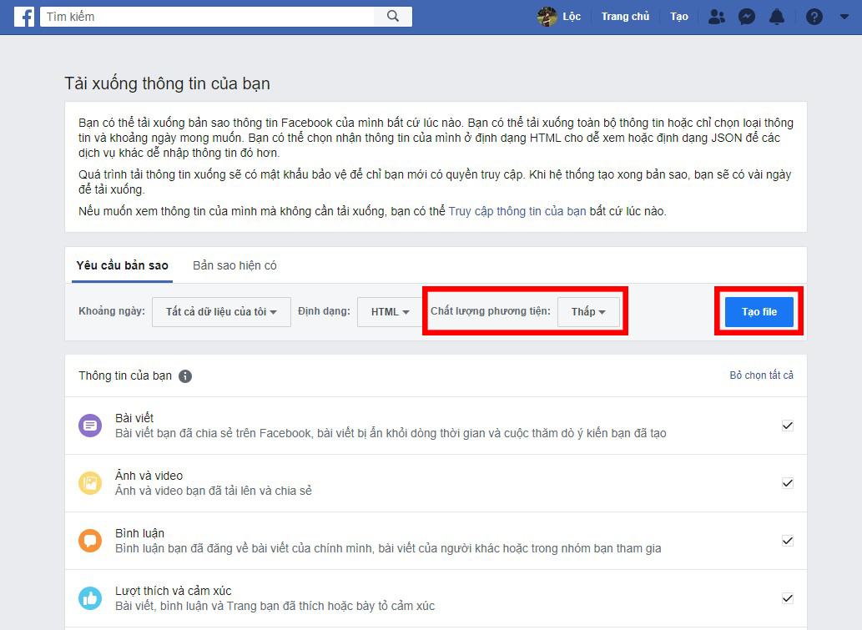Uncheck the Lượt thích và cảm xúc checkbox

tap(787, 598)
